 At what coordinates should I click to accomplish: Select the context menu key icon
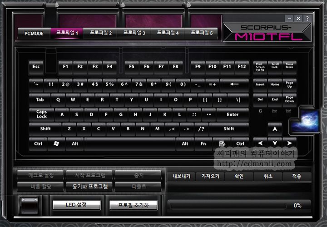222,143
